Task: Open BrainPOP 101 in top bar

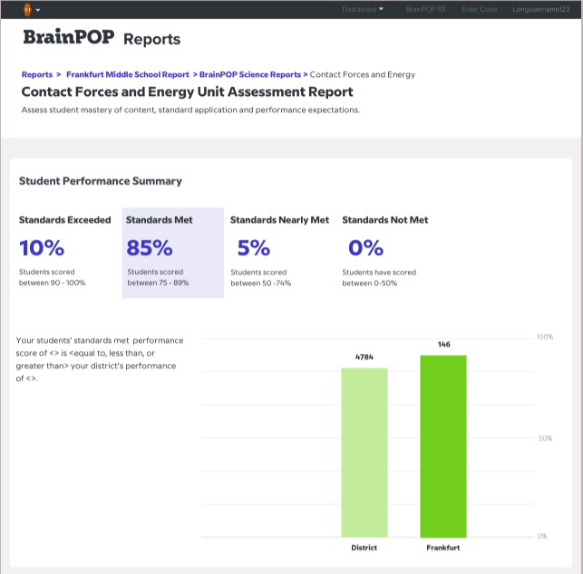Action: tap(425, 9)
